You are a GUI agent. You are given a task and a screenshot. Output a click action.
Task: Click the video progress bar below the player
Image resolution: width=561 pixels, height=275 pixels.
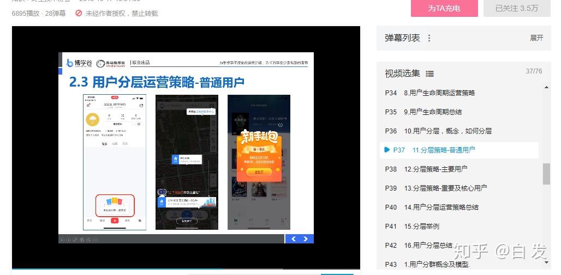pos(186,268)
